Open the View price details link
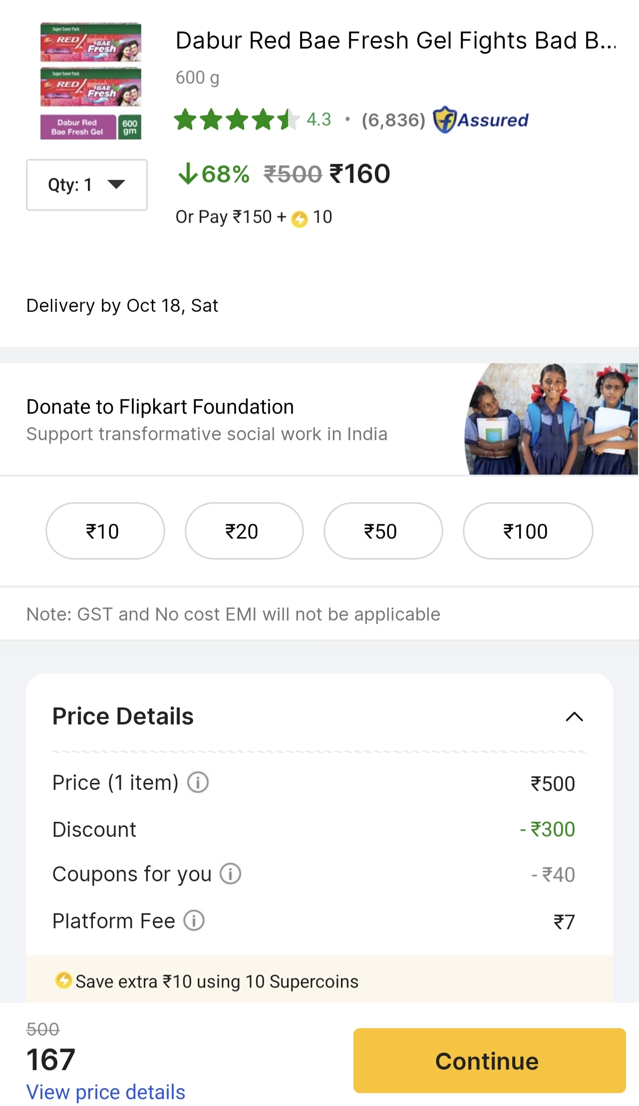 [x=106, y=1092]
